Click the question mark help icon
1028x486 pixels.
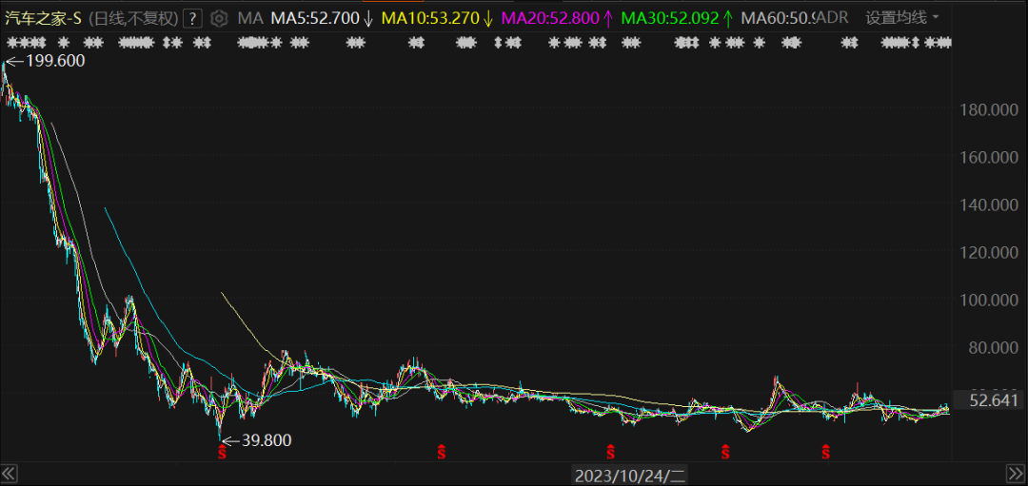[192, 18]
